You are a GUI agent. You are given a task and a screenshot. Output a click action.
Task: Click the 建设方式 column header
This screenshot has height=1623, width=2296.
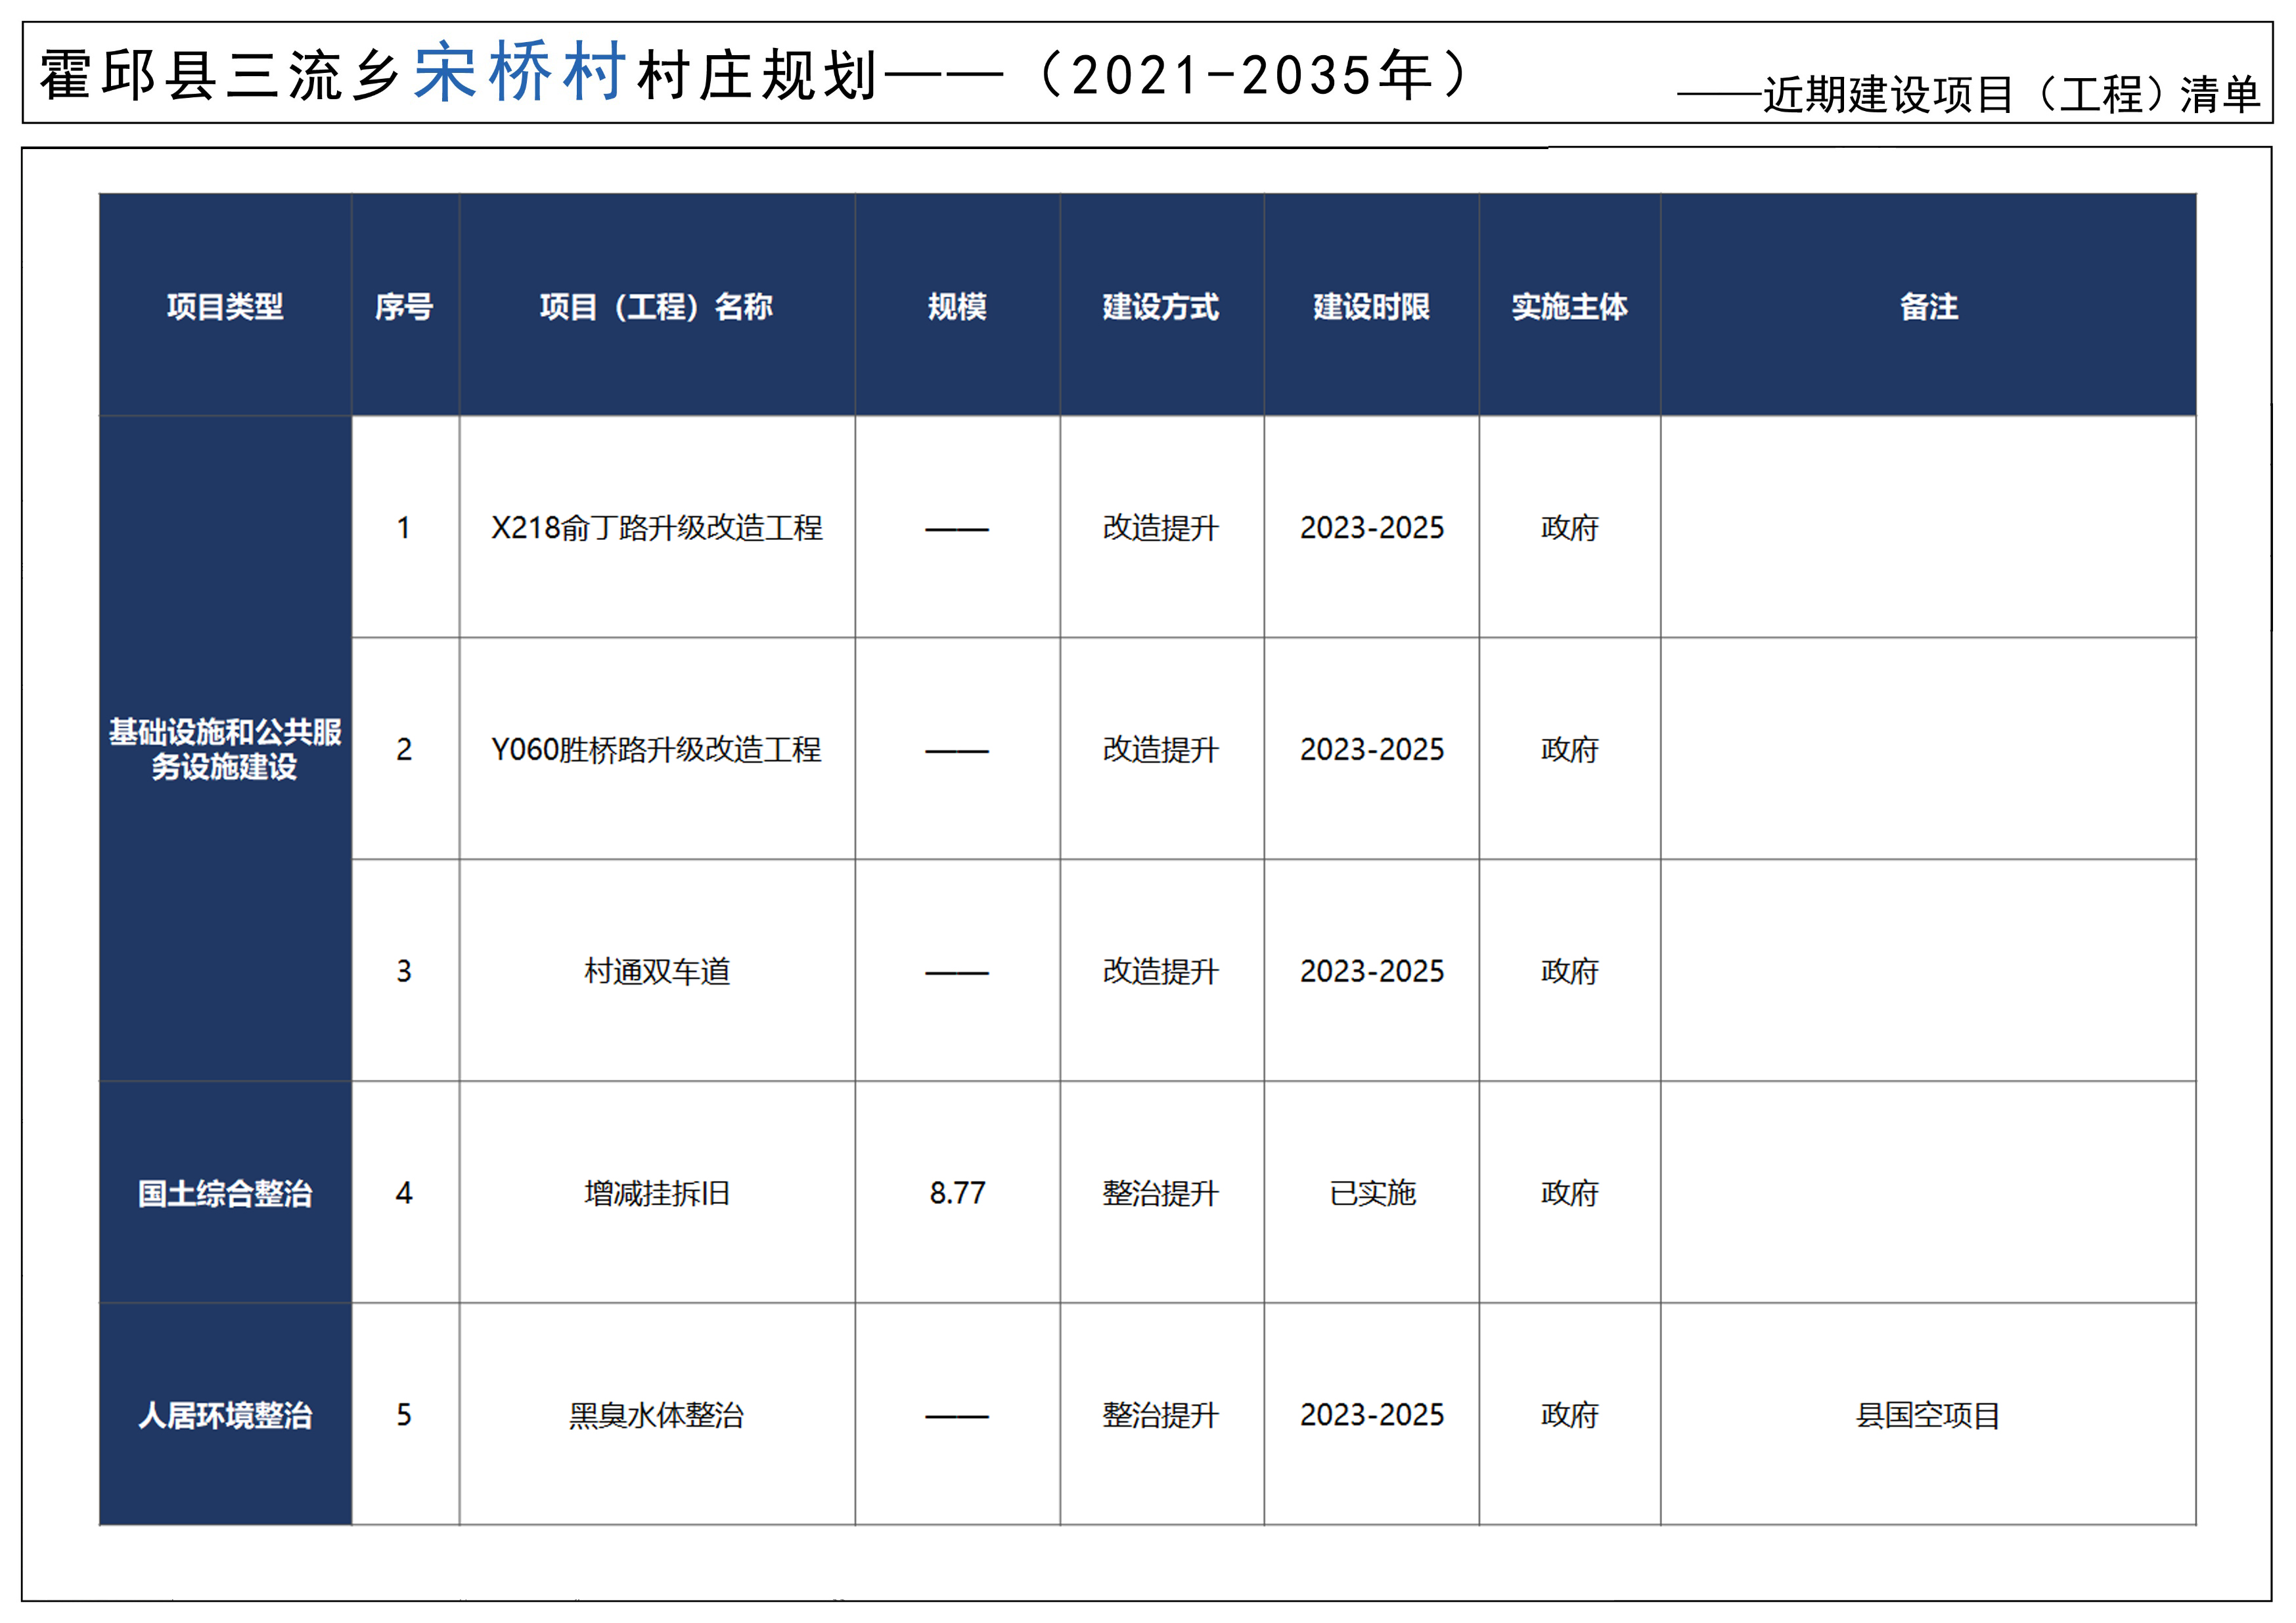click(1161, 306)
